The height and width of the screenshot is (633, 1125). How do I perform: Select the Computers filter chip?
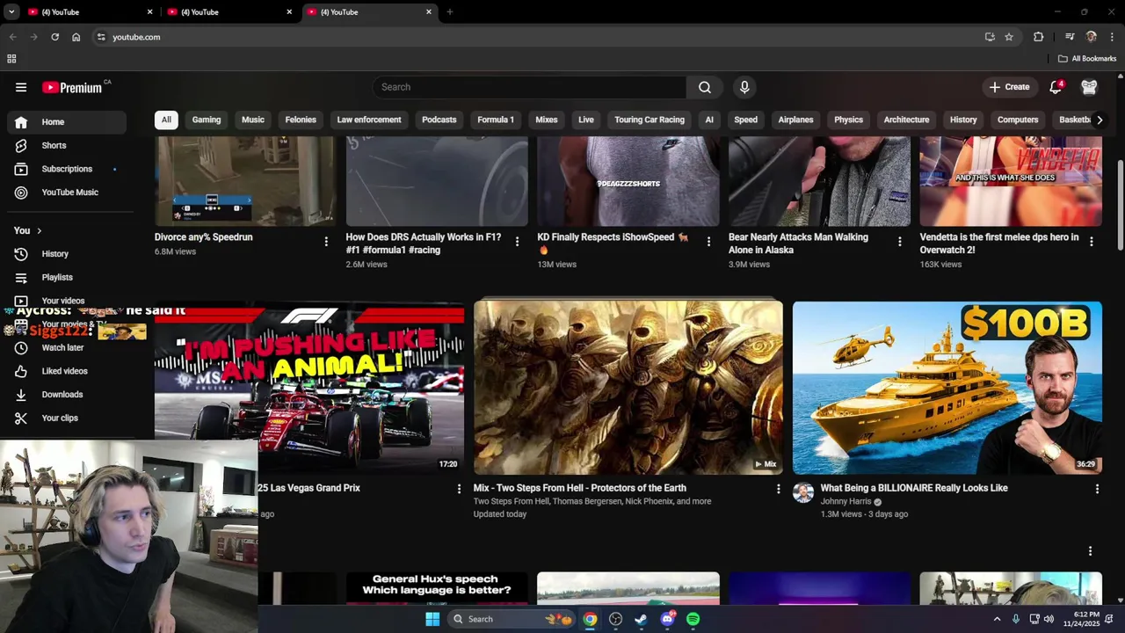(1018, 120)
